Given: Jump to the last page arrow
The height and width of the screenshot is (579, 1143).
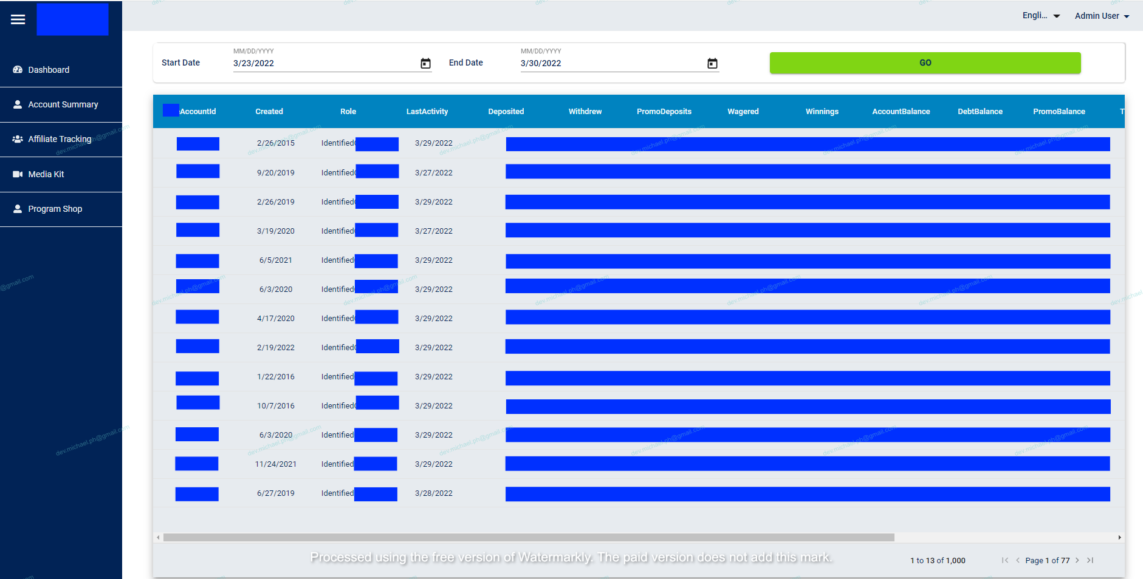Looking at the screenshot, I should (1090, 560).
